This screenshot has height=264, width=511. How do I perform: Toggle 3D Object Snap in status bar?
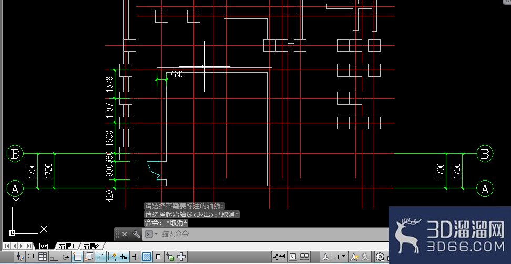89,257
